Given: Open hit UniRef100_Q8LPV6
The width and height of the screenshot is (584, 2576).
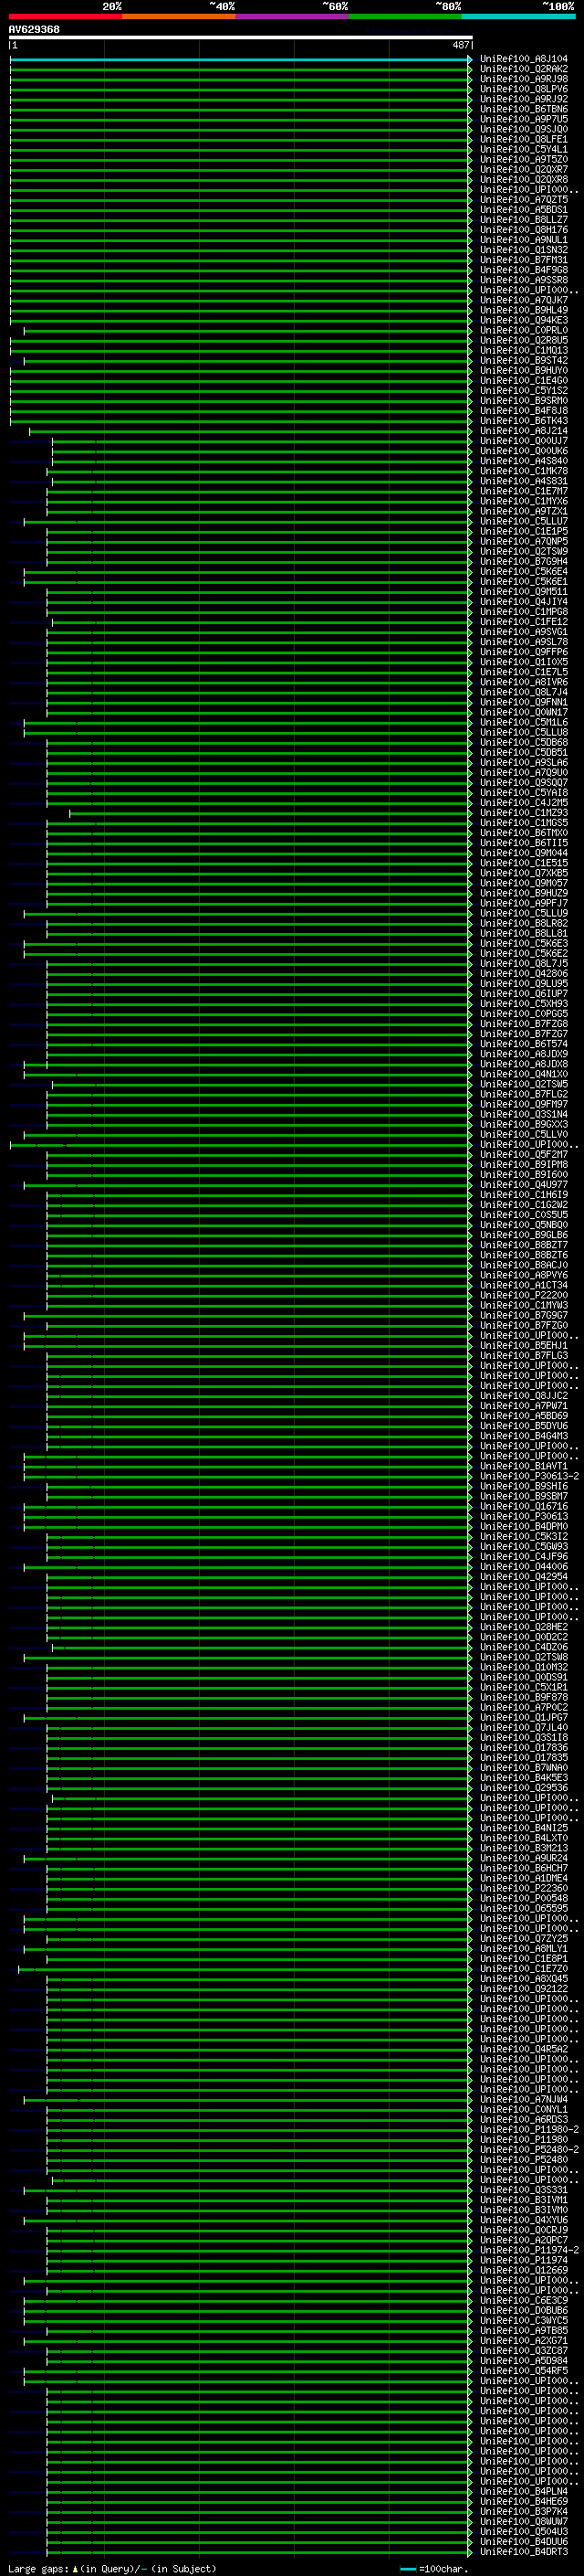Looking at the screenshot, I should click(524, 89).
